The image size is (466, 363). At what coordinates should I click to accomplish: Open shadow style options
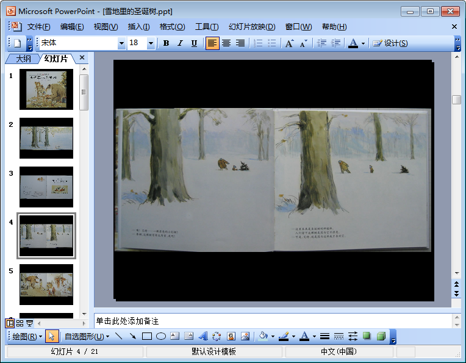pyautogui.click(x=367, y=336)
